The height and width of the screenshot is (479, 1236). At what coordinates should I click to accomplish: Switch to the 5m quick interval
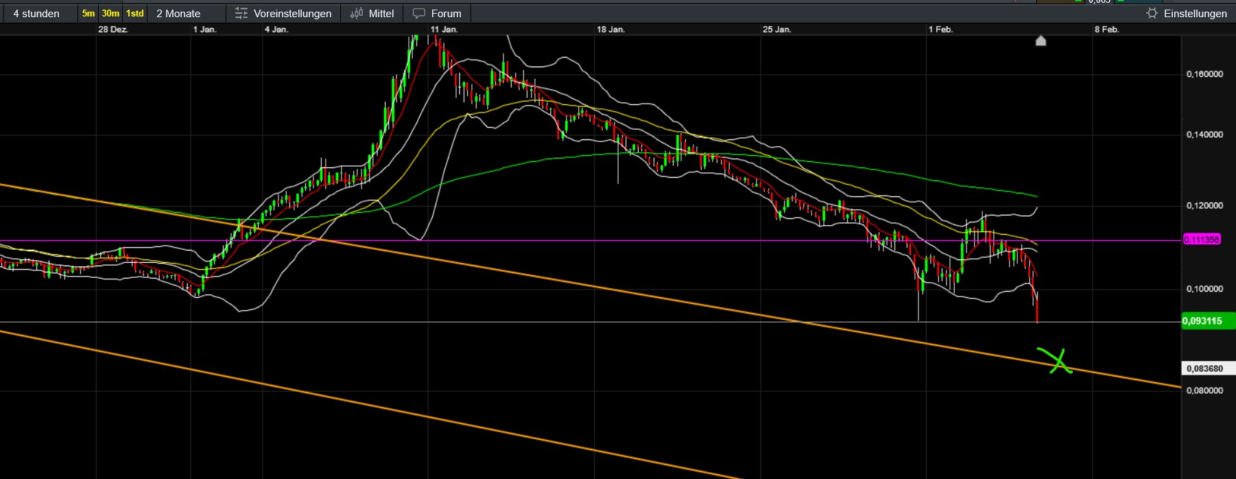88,14
